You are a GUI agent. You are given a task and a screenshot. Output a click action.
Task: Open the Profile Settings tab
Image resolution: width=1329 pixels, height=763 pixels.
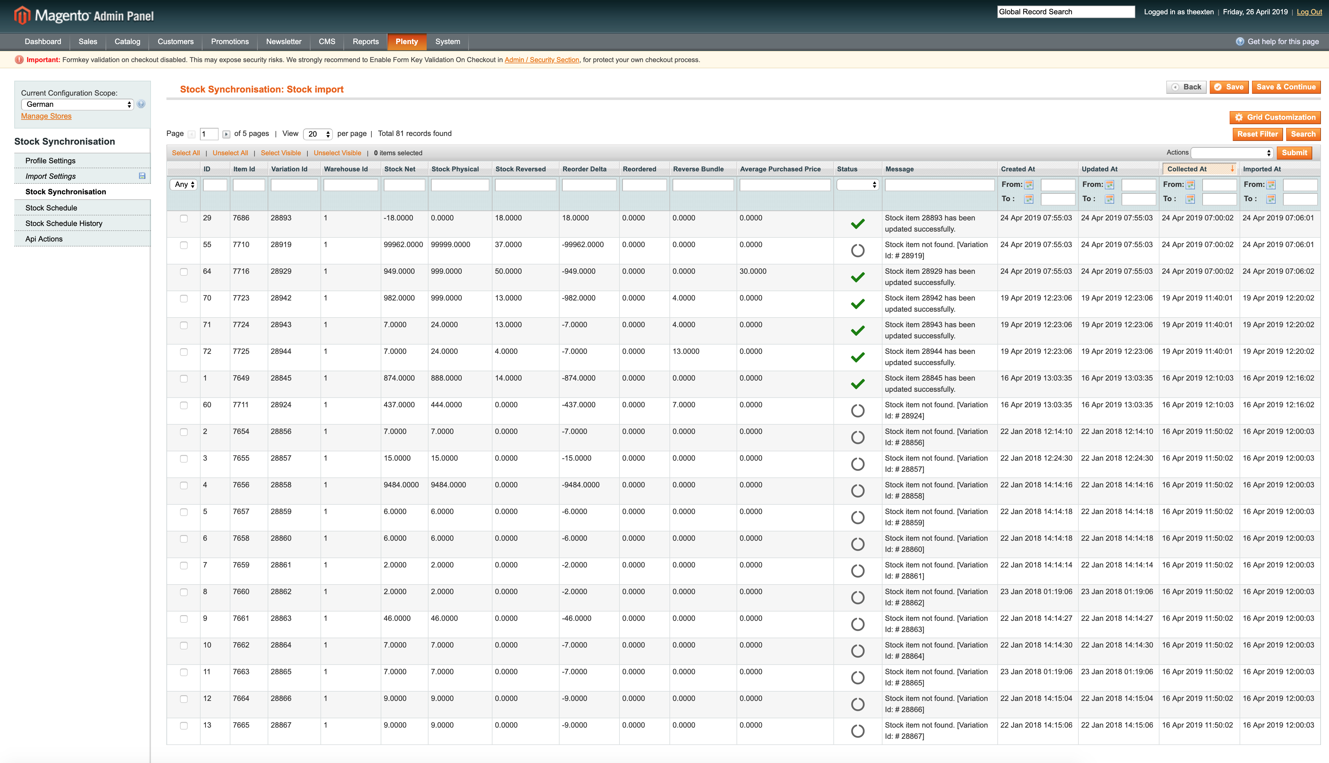[x=82, y=160]
